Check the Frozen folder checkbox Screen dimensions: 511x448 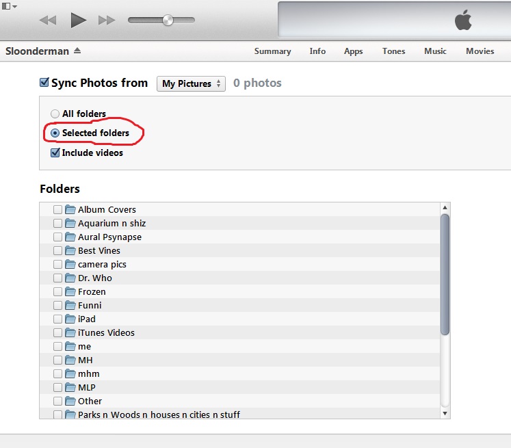click(57, 291)
